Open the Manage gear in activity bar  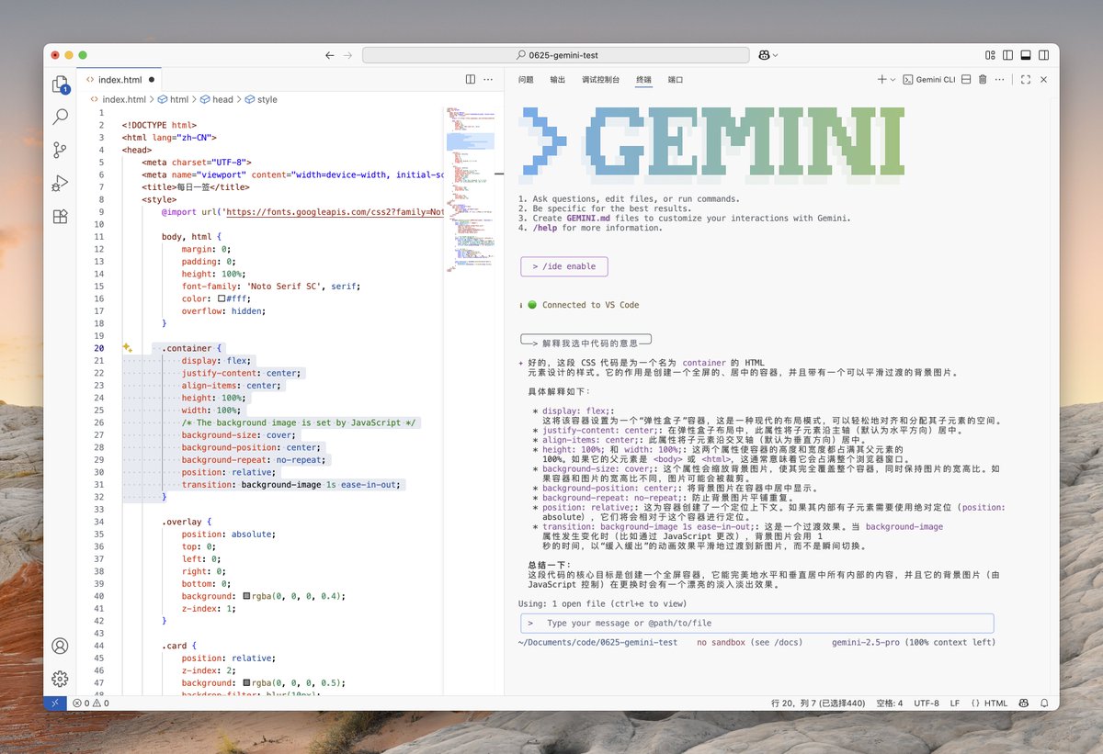point(61,679)
